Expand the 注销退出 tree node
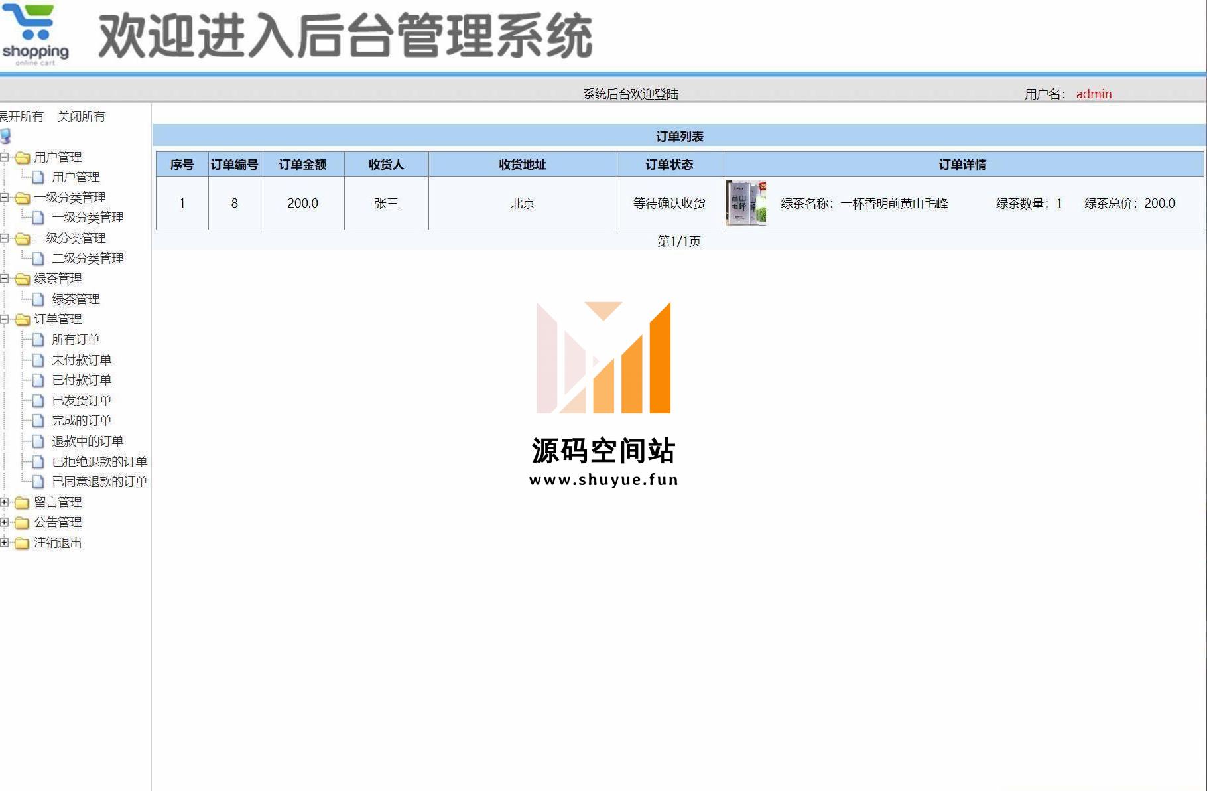 5,543
